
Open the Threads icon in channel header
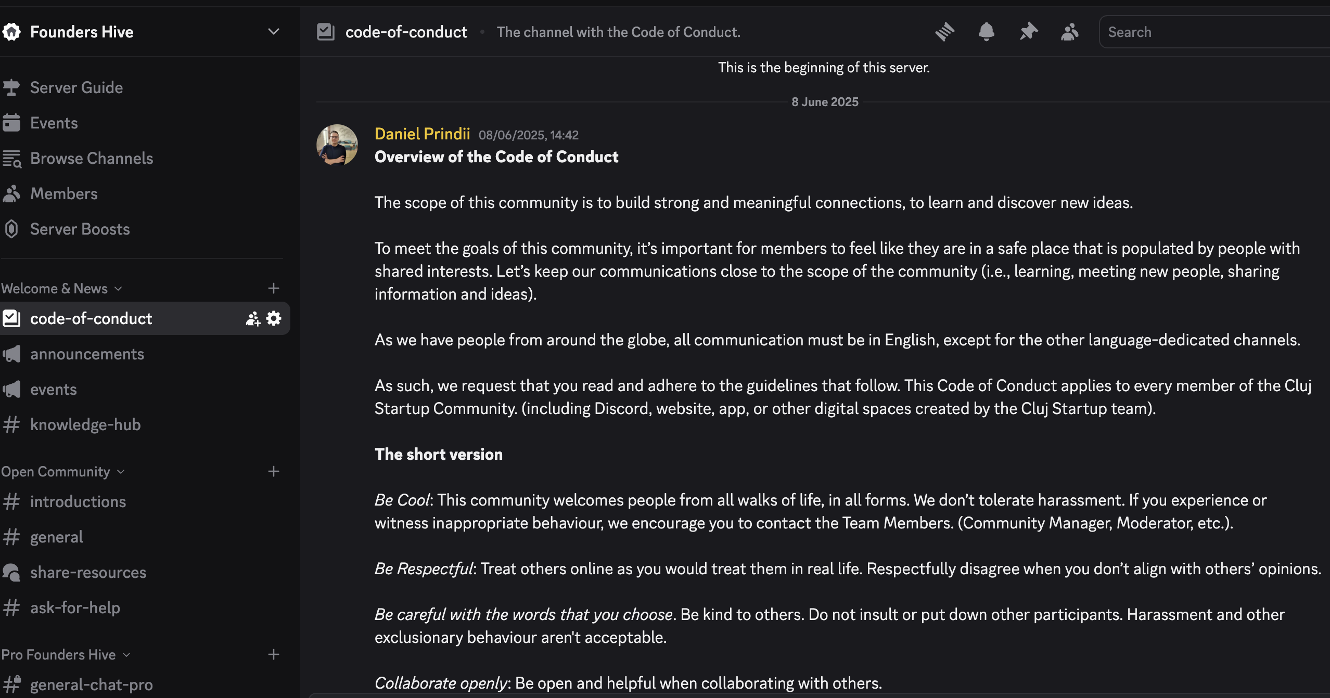pos(944,32)
